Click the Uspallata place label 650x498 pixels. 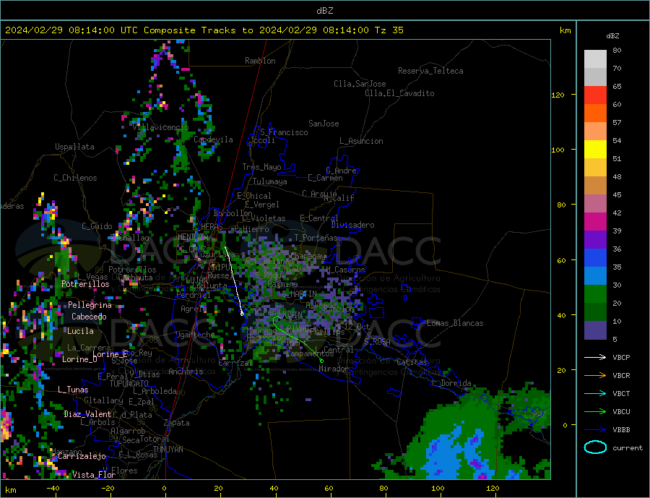pos(74,147)
